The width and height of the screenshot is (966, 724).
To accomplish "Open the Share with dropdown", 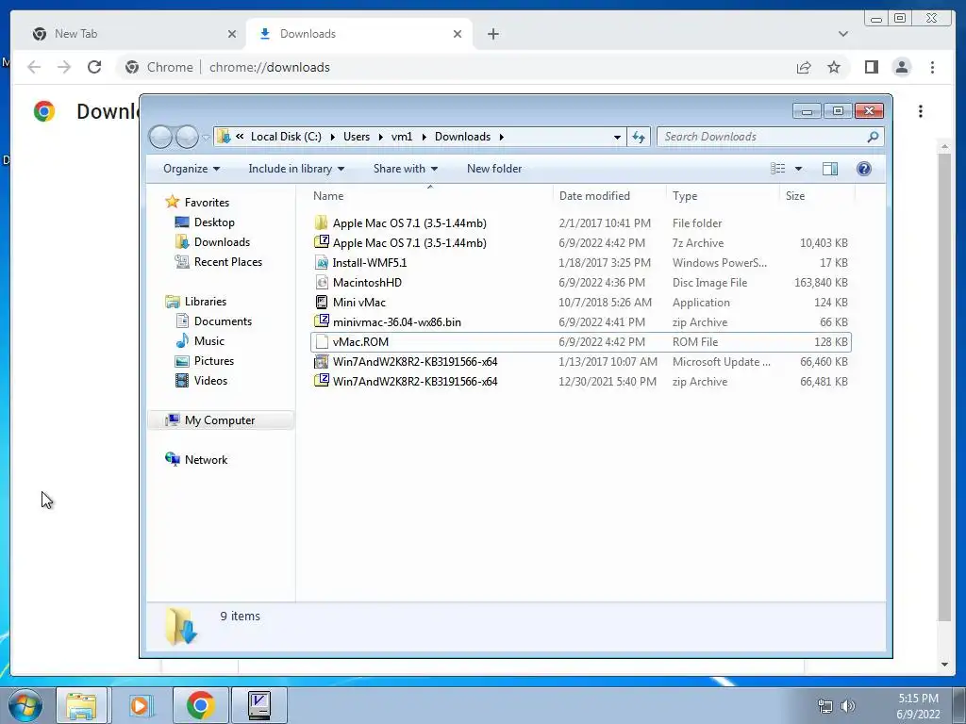I will (x=406, y=169).
